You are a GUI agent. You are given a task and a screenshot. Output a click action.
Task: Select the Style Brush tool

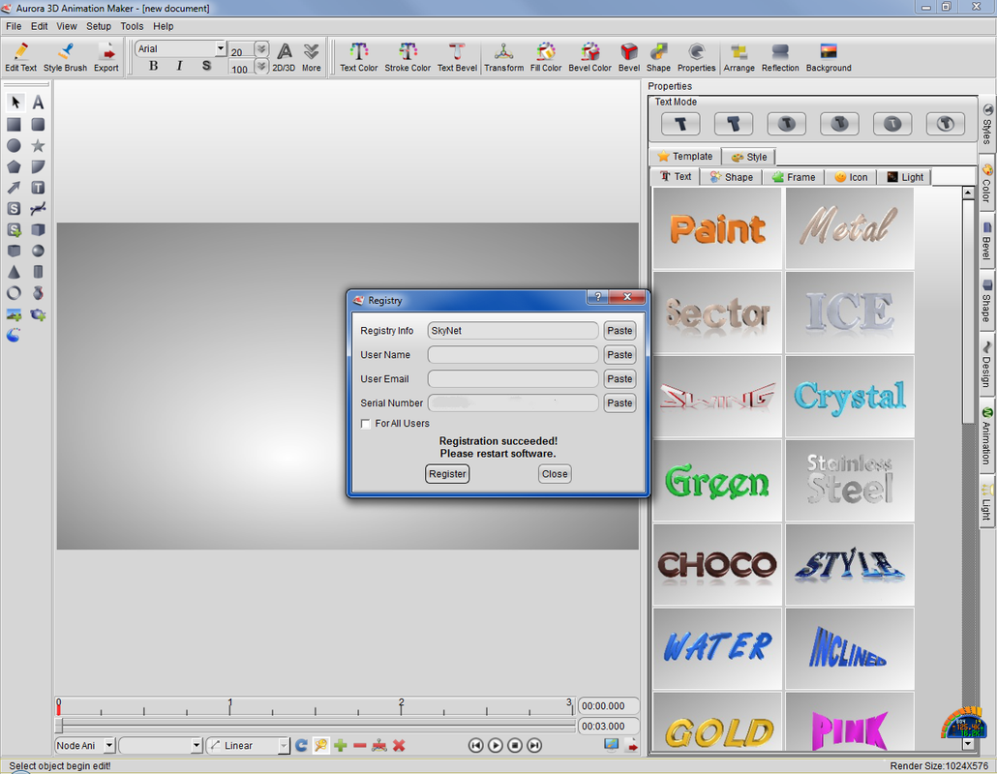point(65,57)
